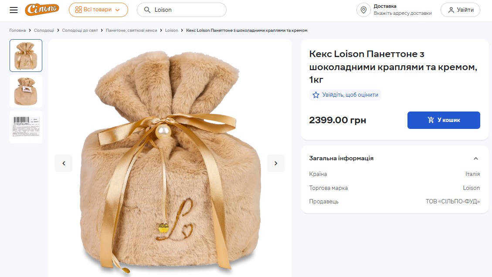Open the Солодощі breadcrumb link

point(44,30)
